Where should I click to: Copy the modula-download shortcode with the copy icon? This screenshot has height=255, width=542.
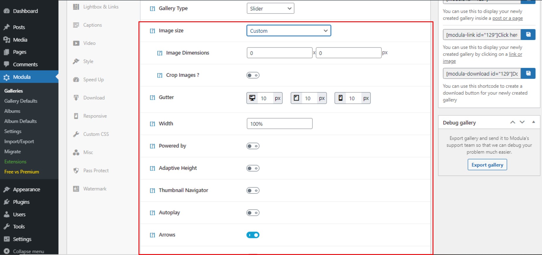(528, 73)
